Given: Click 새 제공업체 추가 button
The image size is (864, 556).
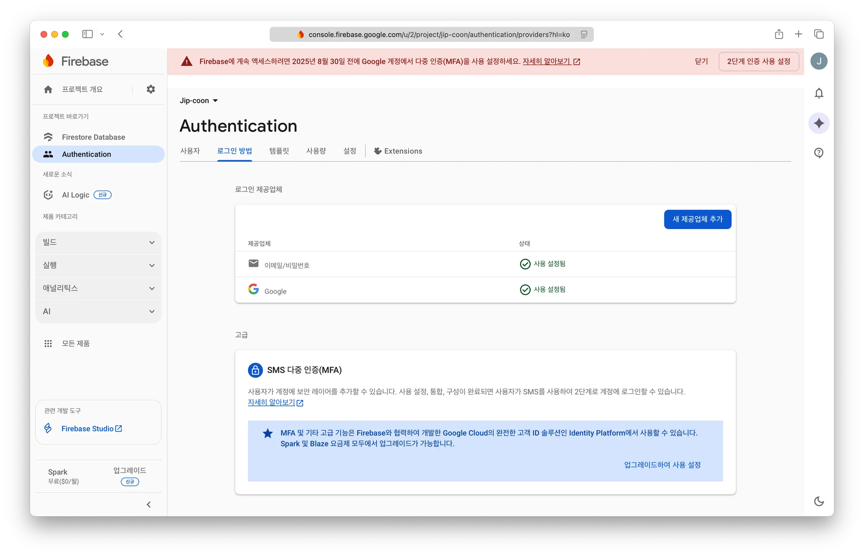Looking at the screenshot, I should tap(697, 219).
